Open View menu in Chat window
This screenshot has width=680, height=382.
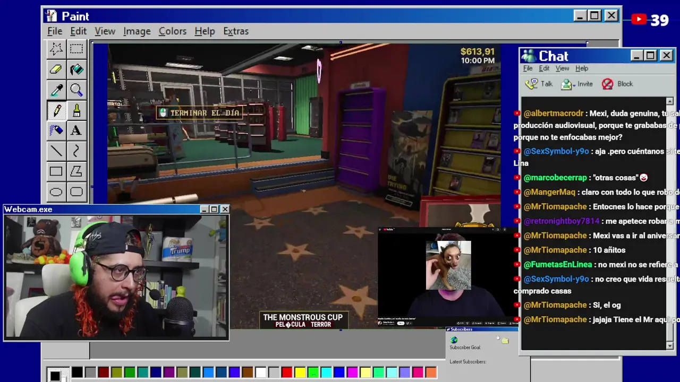tap(562, 68)
